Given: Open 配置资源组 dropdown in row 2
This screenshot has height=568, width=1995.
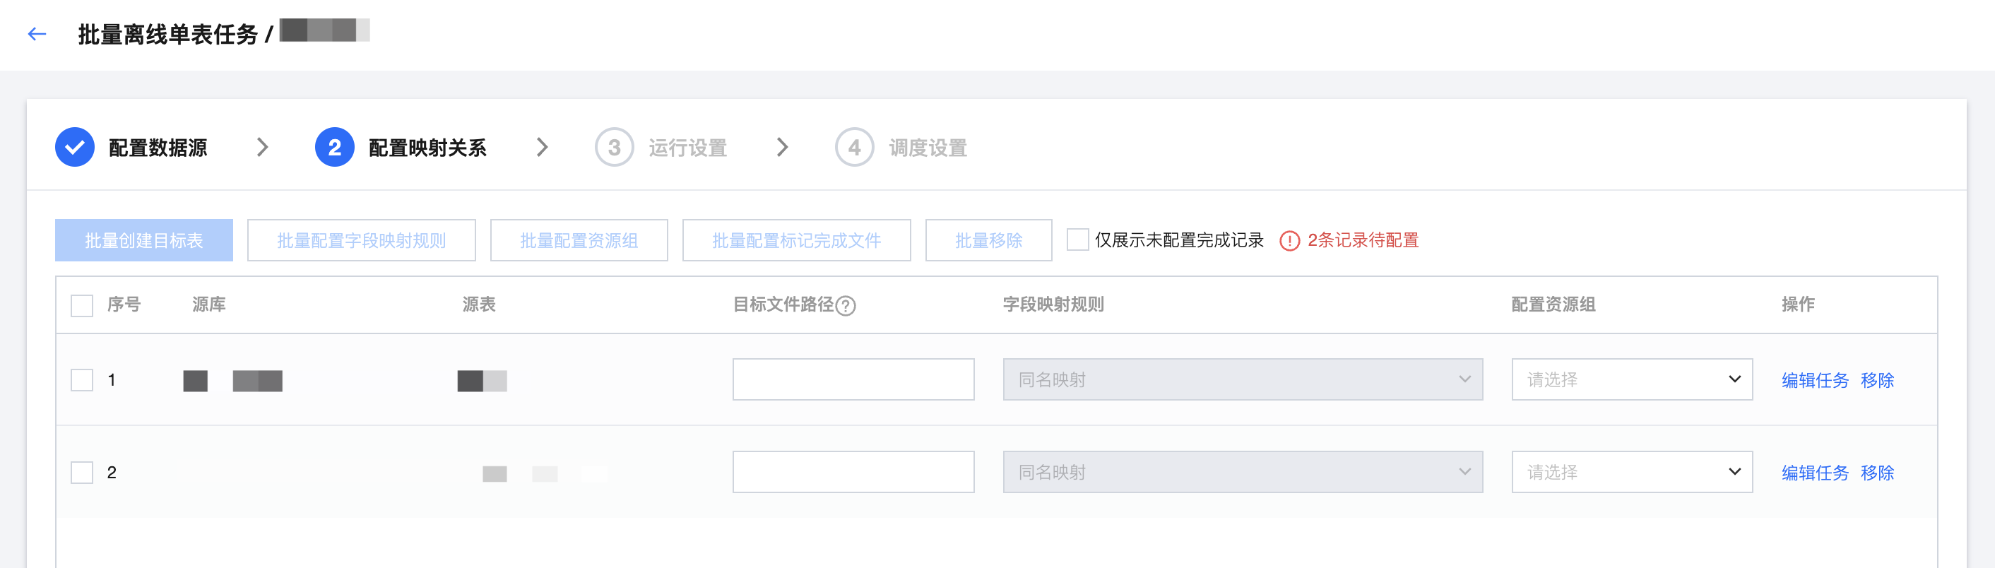Looking at the screenshot, I should [x=1632, y=472].
